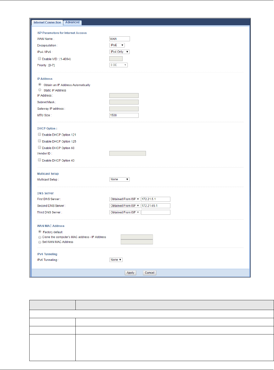The width and height of the screenshot is (274, 370).
Task: Click the 'Priority : [0-7]' label
Action: [x=46, y=65]
